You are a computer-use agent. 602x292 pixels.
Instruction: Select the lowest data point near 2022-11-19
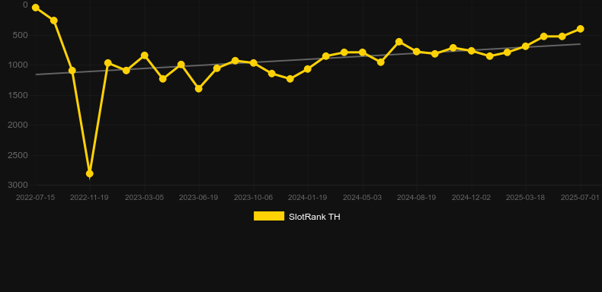(x=89, y=173)
